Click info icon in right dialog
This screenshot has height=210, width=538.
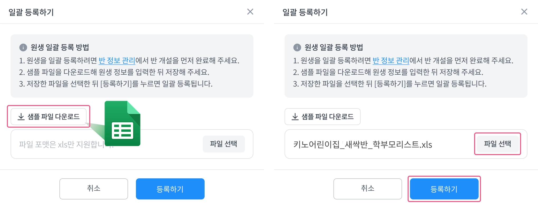point(297,47)
